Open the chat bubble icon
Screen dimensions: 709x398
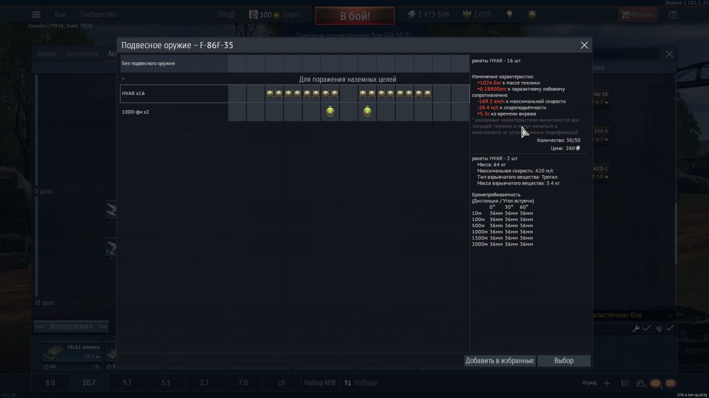click(656, 383)
